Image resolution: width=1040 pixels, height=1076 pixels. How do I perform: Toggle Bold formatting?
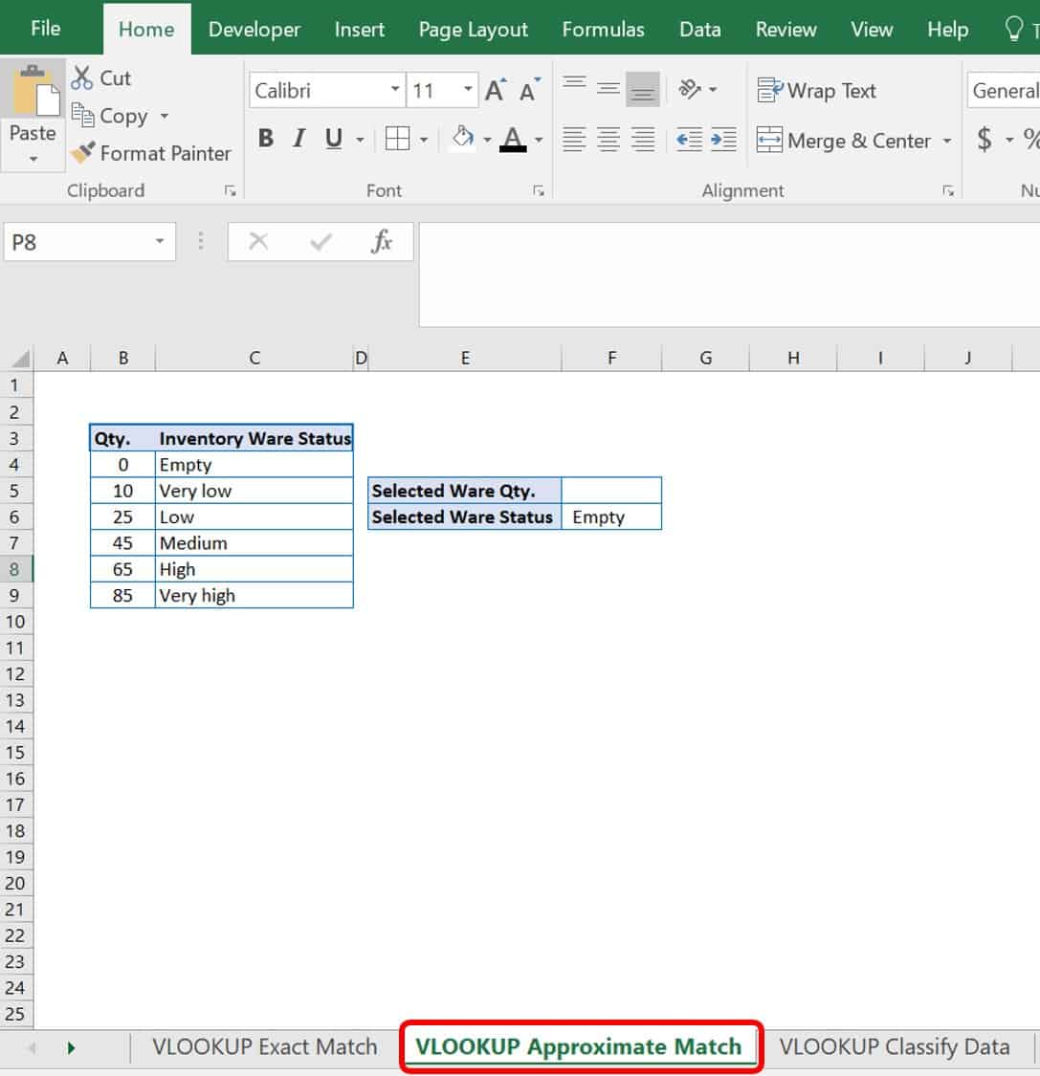[266, 140]
